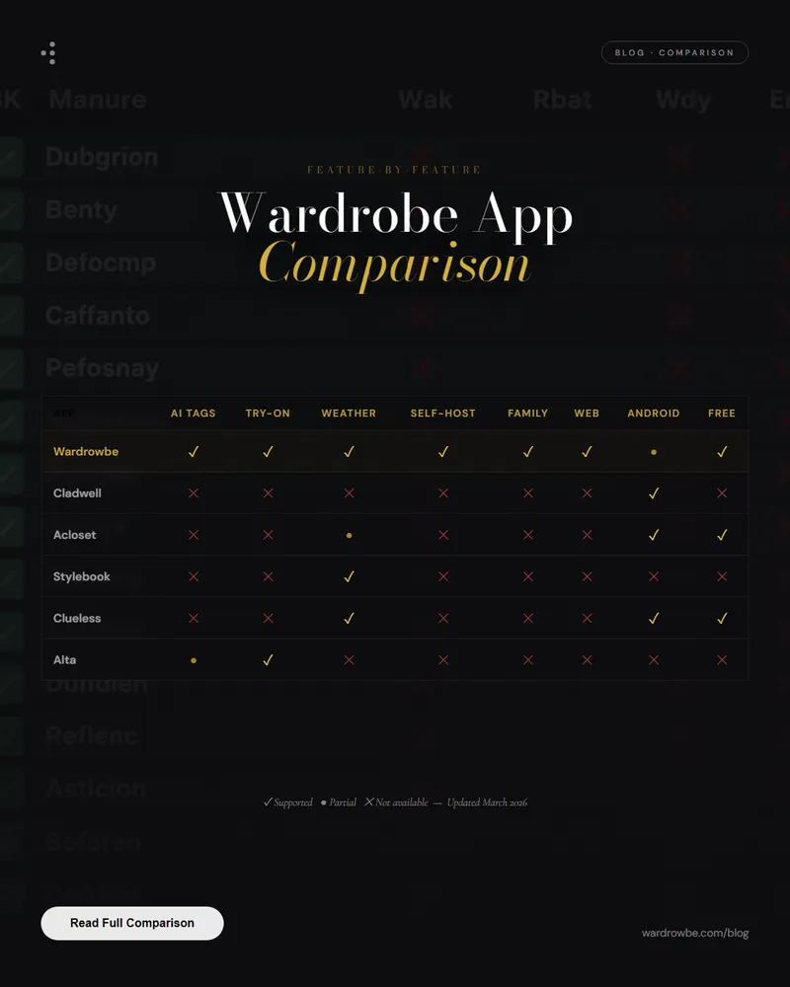Click the ANDROID checkmark for Cladwell
The width and height of the screenshot is (790, 987).
pos(653,493)
